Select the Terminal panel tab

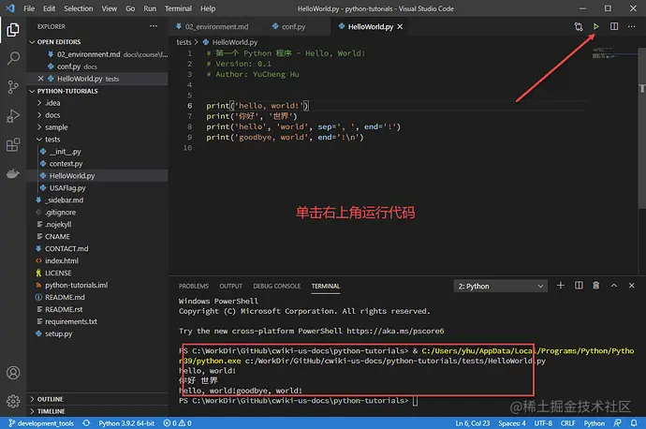[326, 286]
